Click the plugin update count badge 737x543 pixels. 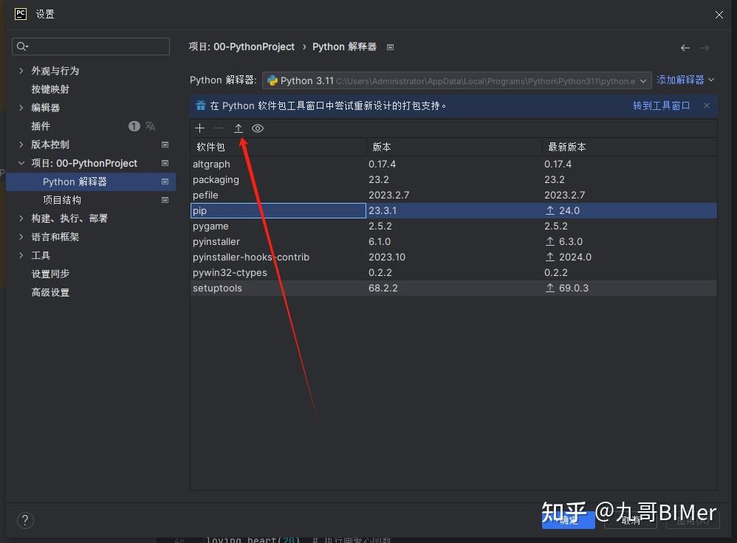[134, 126]
